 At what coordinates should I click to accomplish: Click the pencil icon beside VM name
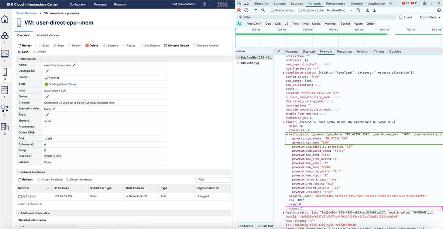[x=74, y=65]
